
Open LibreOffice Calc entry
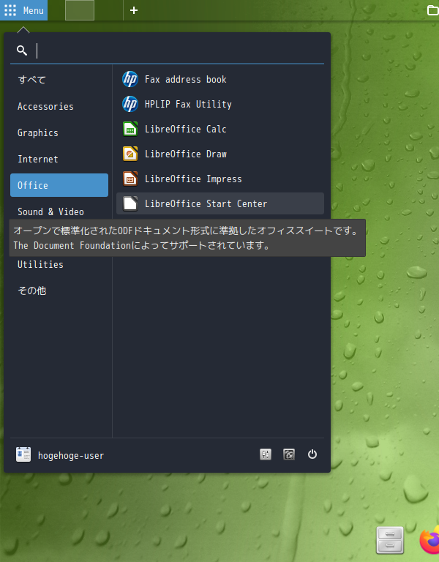pos(220,129)
